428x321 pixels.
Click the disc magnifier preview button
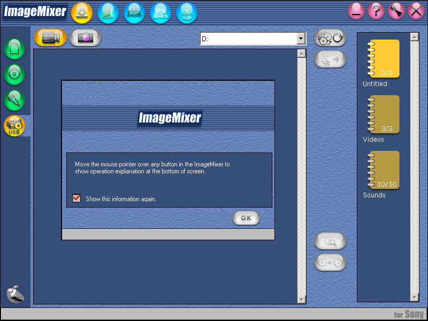click(x=330, y=241)
